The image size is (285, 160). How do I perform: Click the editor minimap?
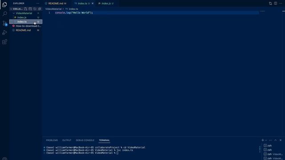[x=262, y=12]
